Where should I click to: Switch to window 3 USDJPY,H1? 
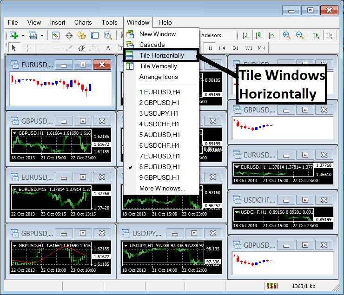[159, 113]
